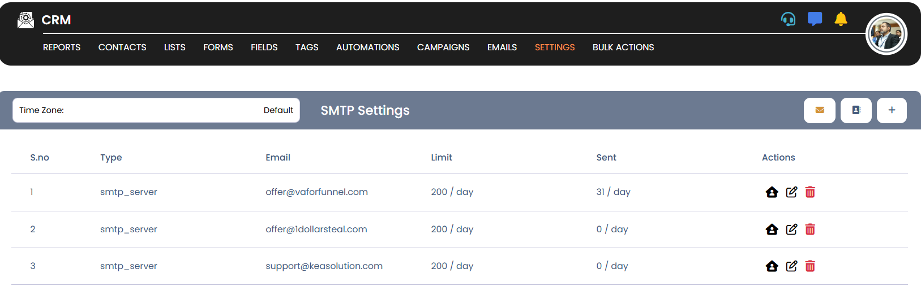
Task: Edit the offer@1dollarsteal.com SMTP entry
Action: click(x=791, y=229)
